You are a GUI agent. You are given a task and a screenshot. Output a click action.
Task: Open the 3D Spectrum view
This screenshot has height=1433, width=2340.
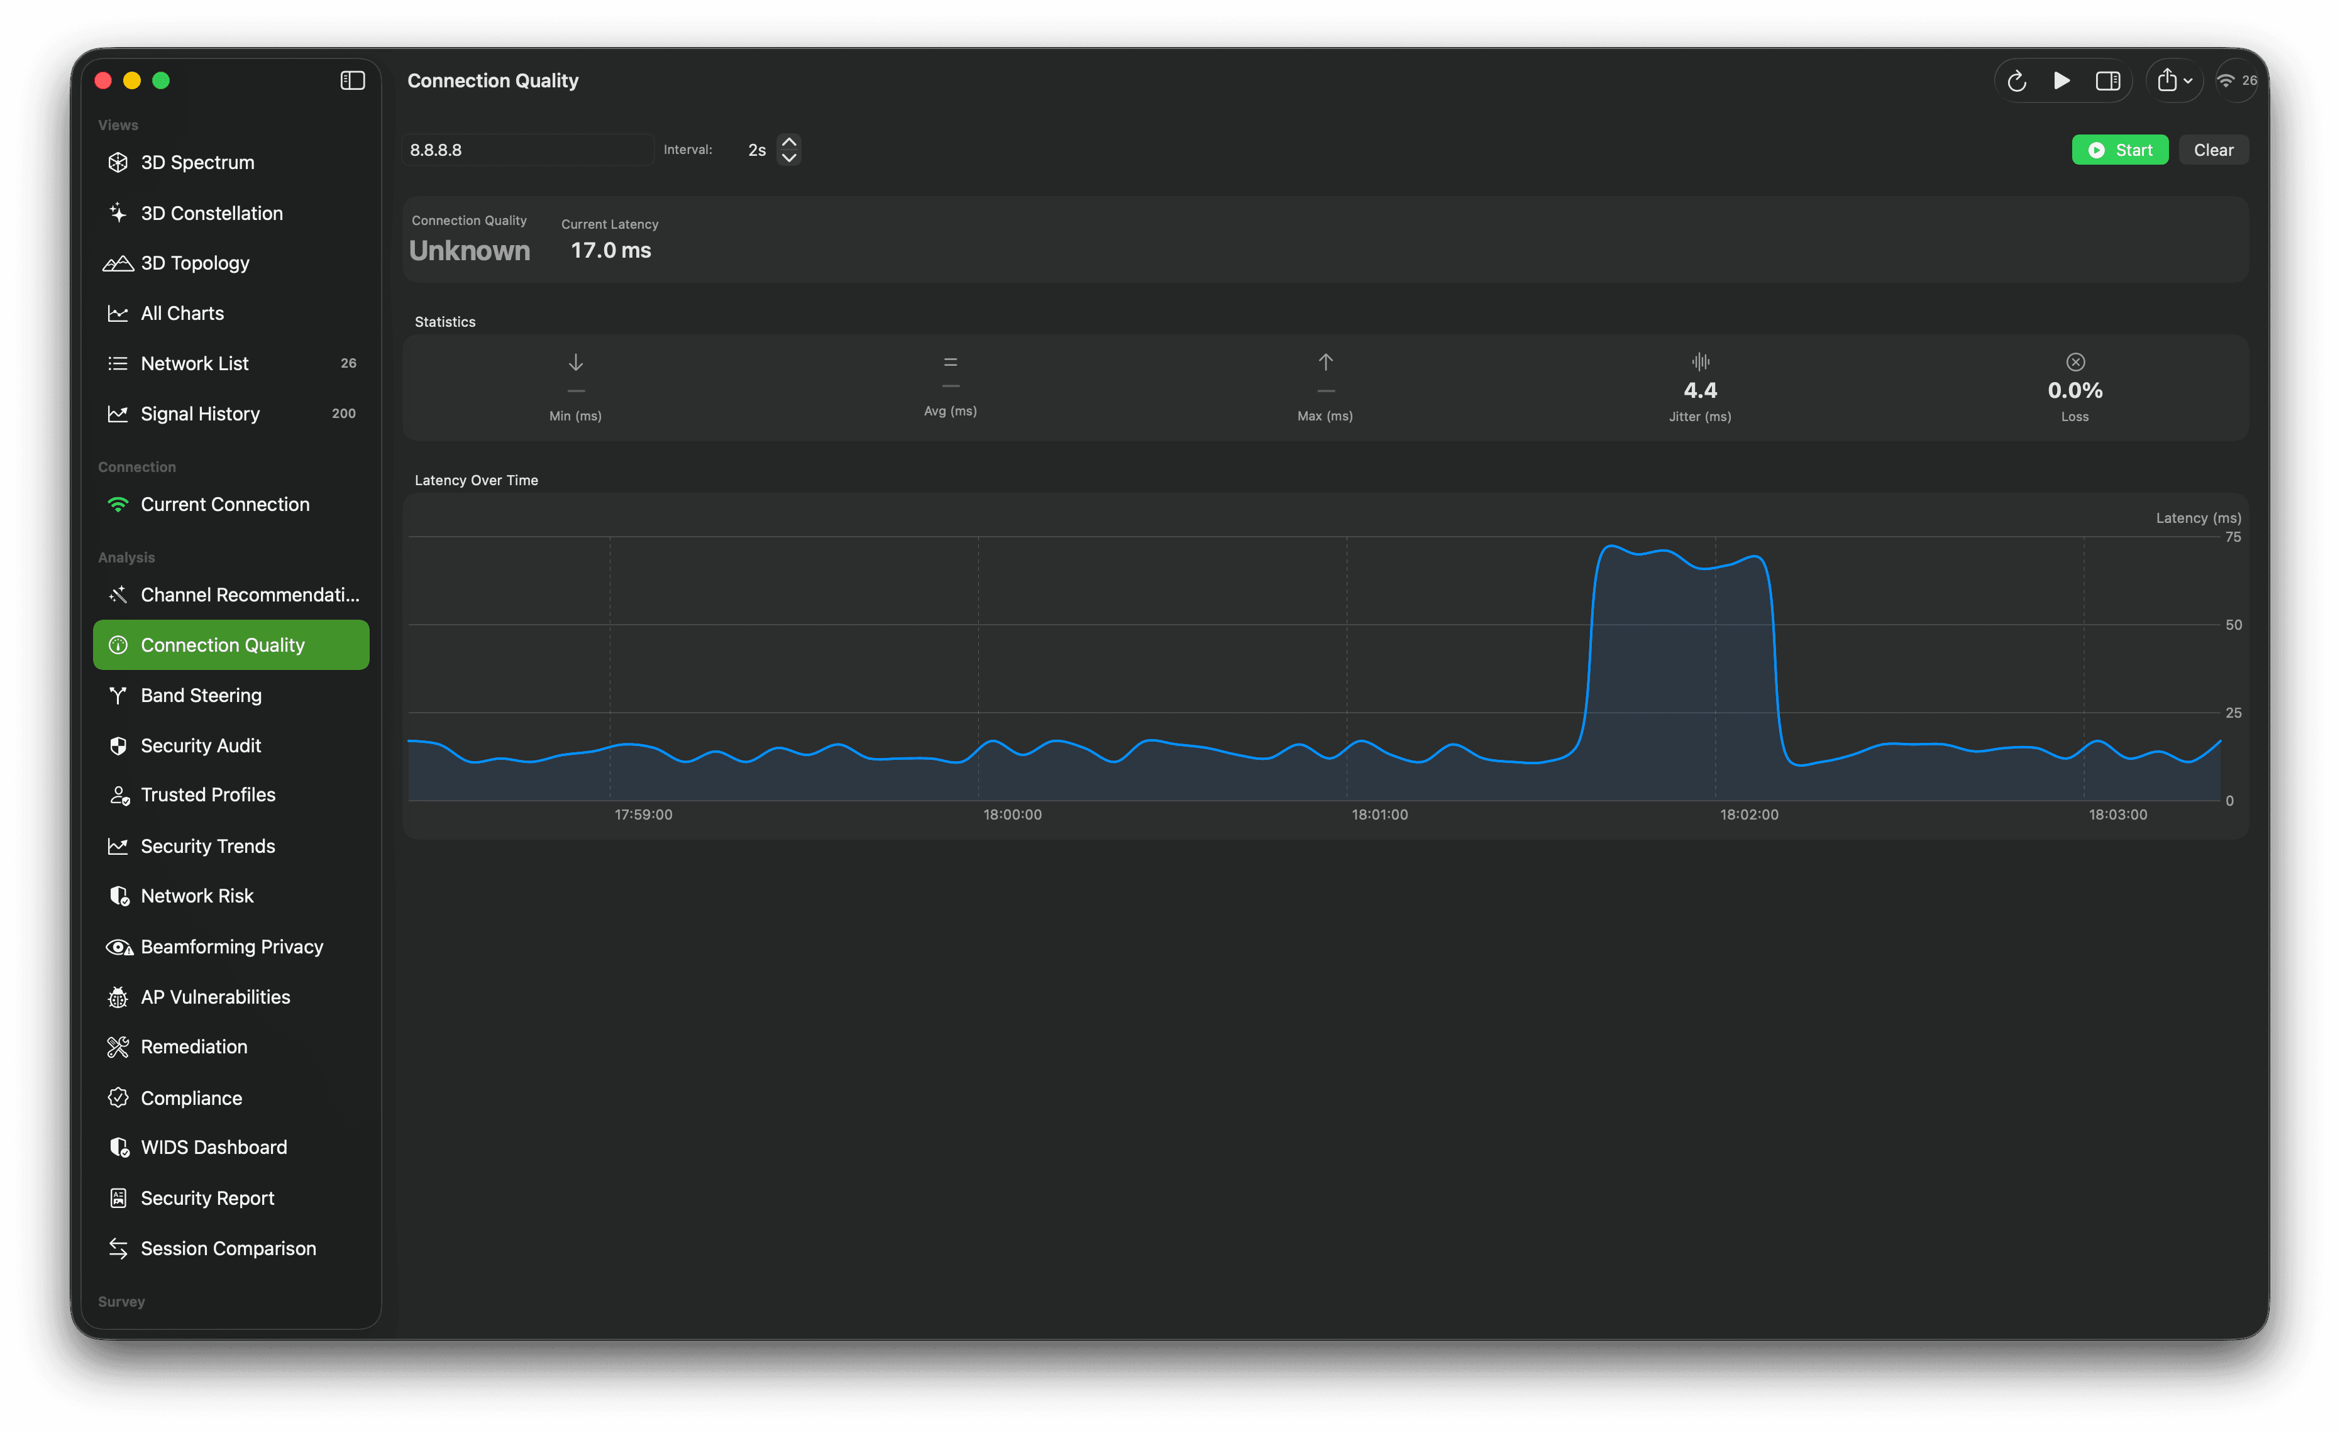tap(231, 162)
